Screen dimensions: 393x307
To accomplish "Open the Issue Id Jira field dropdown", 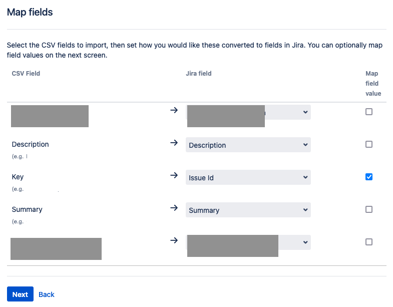I will [248, 177].
